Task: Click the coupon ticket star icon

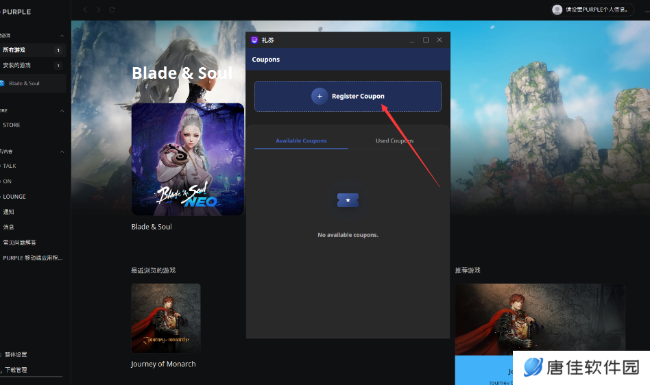Action: click(x=348, y=200)
